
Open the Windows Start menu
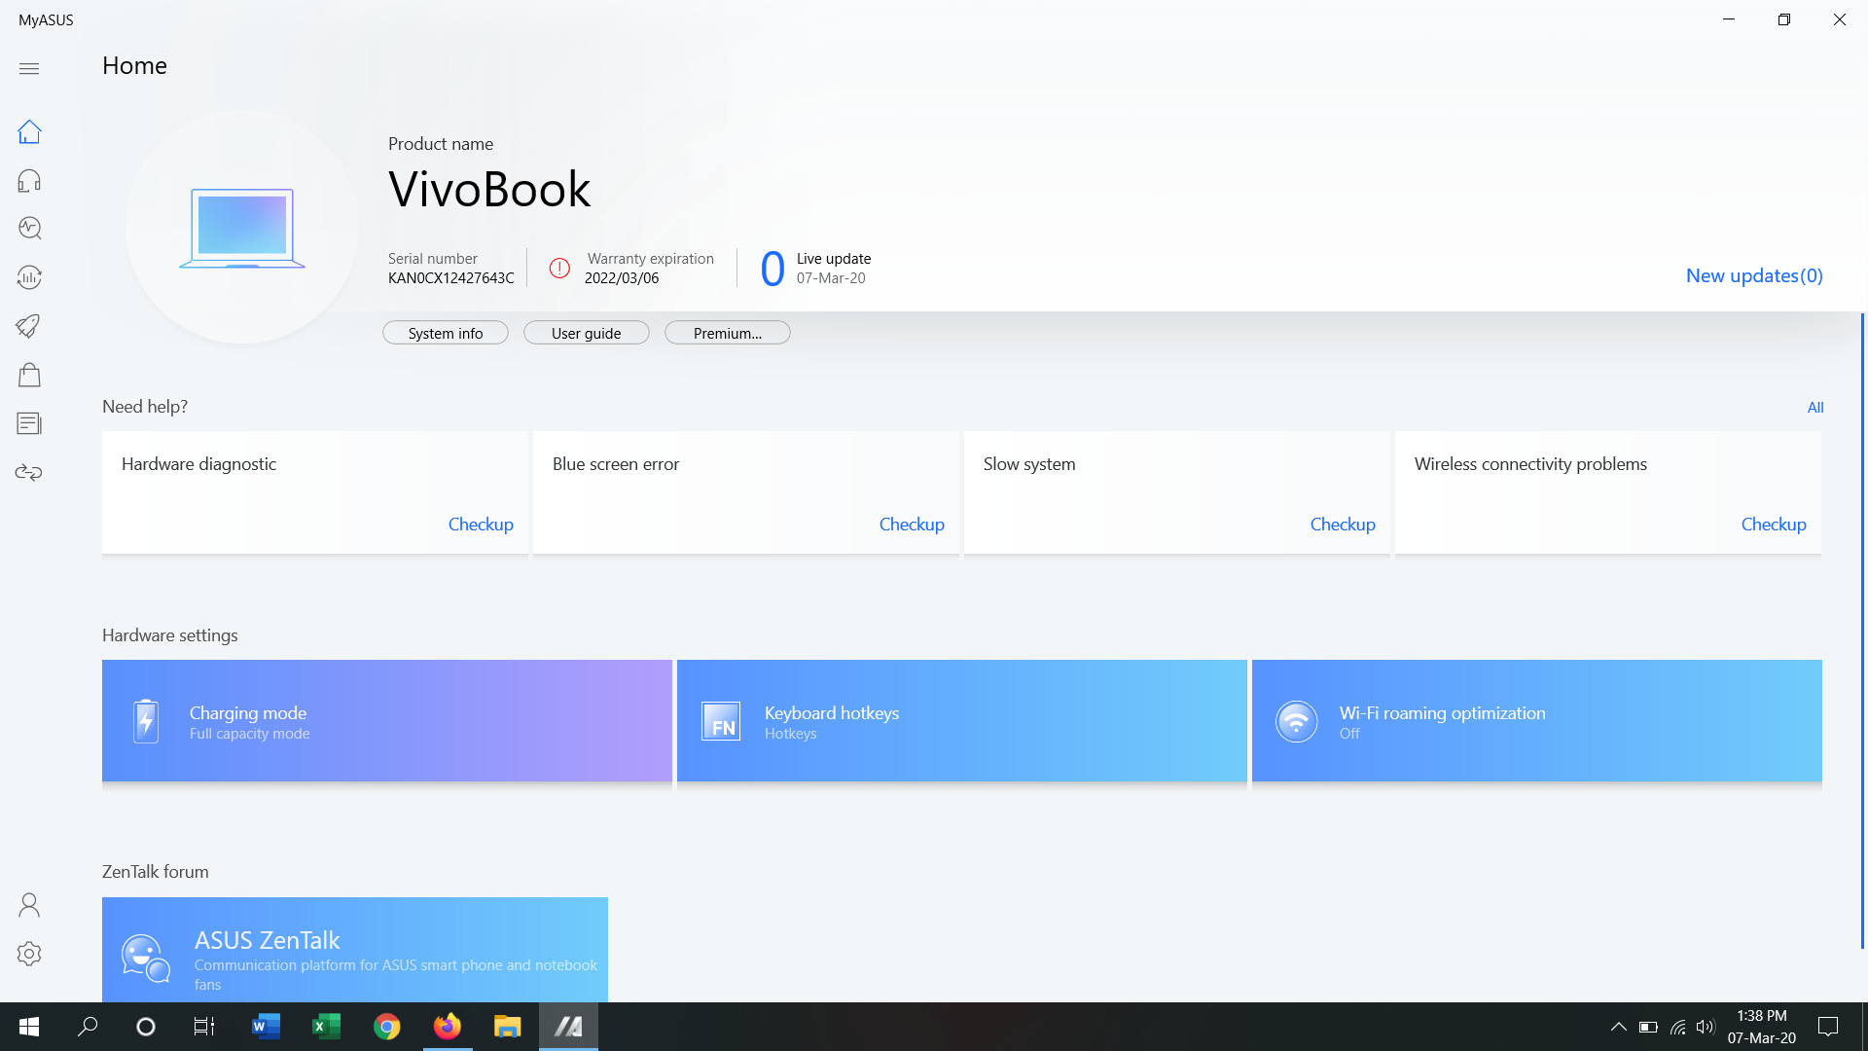coord(29,1027)
